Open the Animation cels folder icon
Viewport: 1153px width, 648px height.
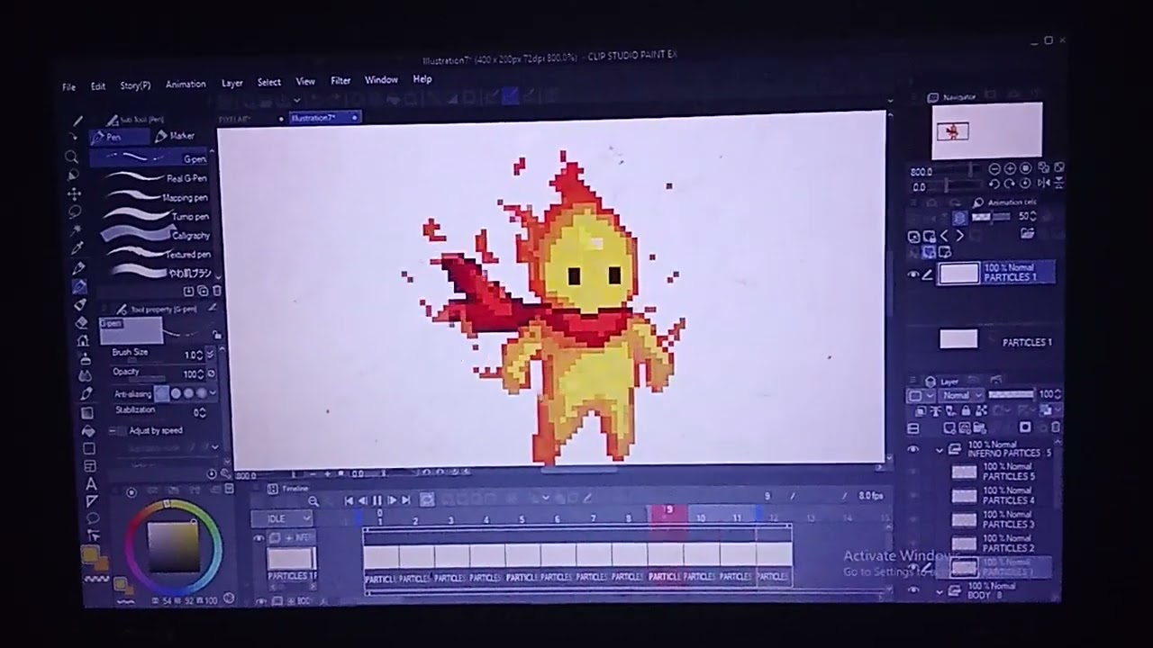tap(1028, 233)
